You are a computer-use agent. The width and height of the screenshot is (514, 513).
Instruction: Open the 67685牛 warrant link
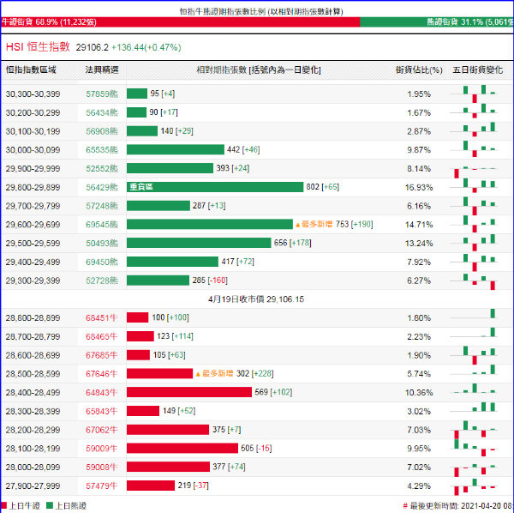tap(101, 355)
